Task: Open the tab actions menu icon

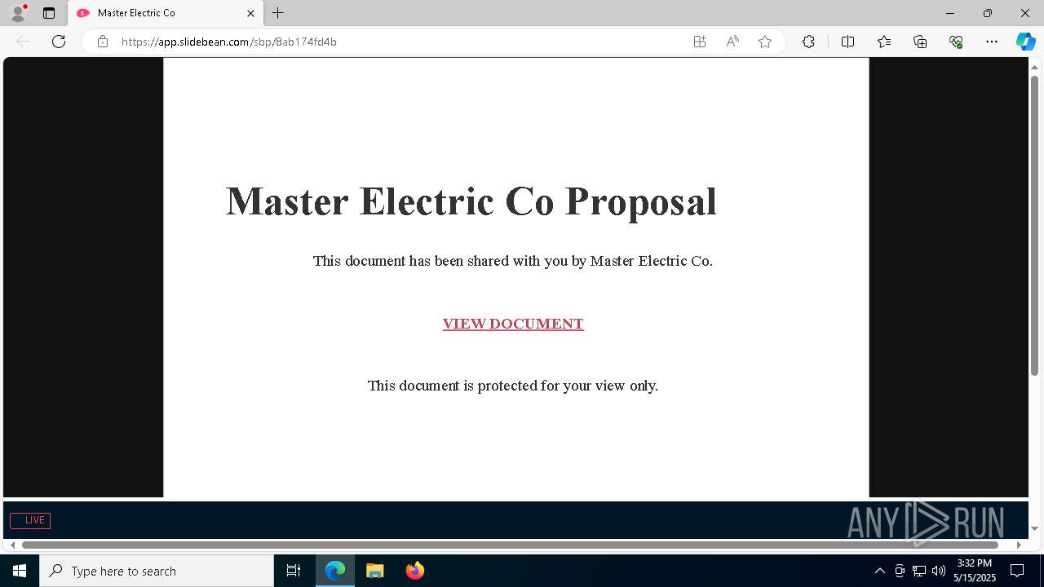Action: pos(49,13)
